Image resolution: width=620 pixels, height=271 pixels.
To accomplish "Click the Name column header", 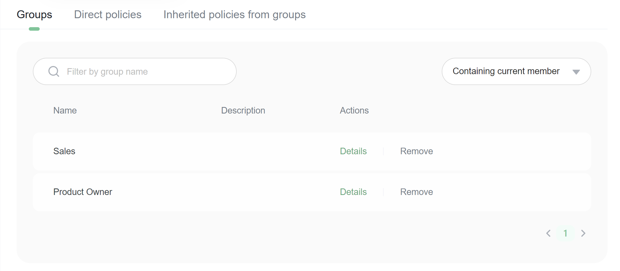I will click(x=65, y=111).
